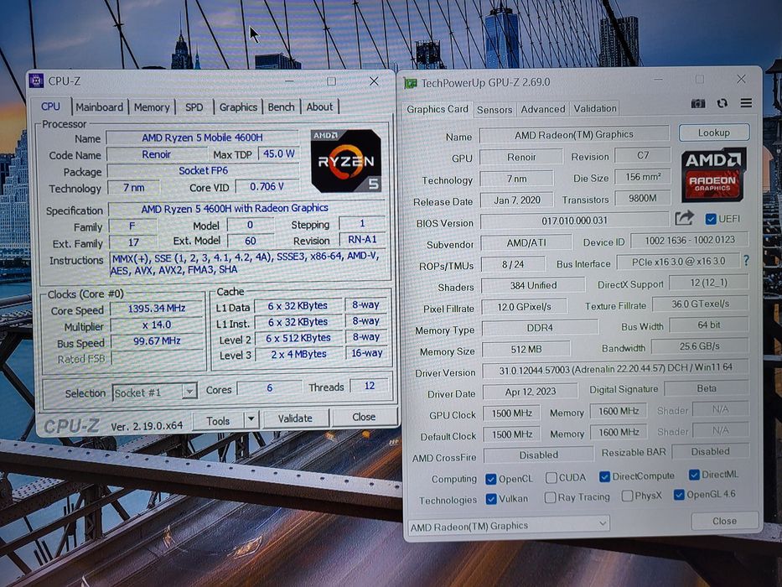Screen dimensions: 782x587
Task: Click the Level 3 cache value 2 x 4 MBytes
Action: click(298, 354)
